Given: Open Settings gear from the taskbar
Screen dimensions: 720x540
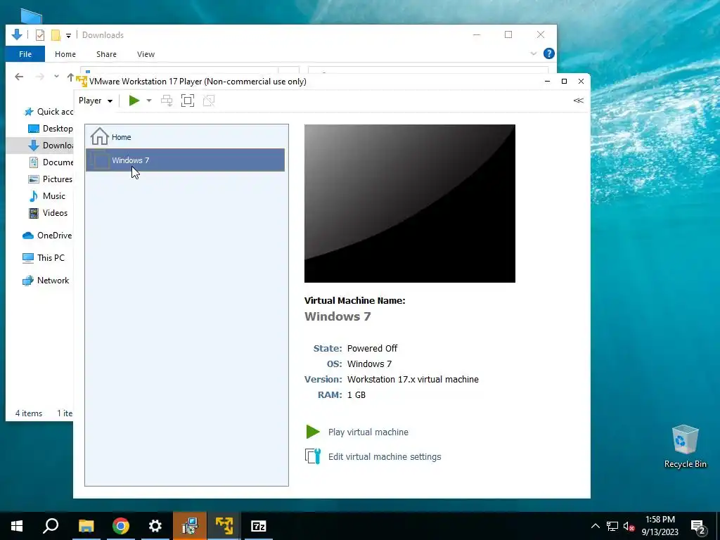Looking at the screenshot, I should (x=155, y=526).
